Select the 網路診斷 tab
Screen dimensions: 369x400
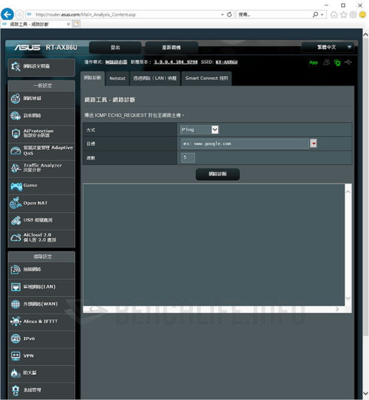point(93,78)
